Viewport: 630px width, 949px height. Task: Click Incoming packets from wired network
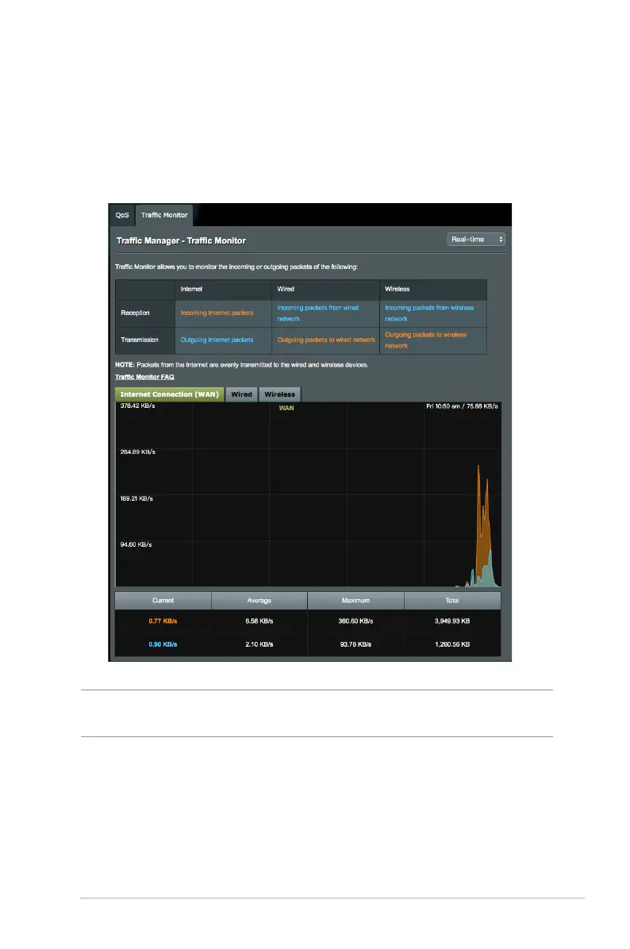tap(317, 313)
